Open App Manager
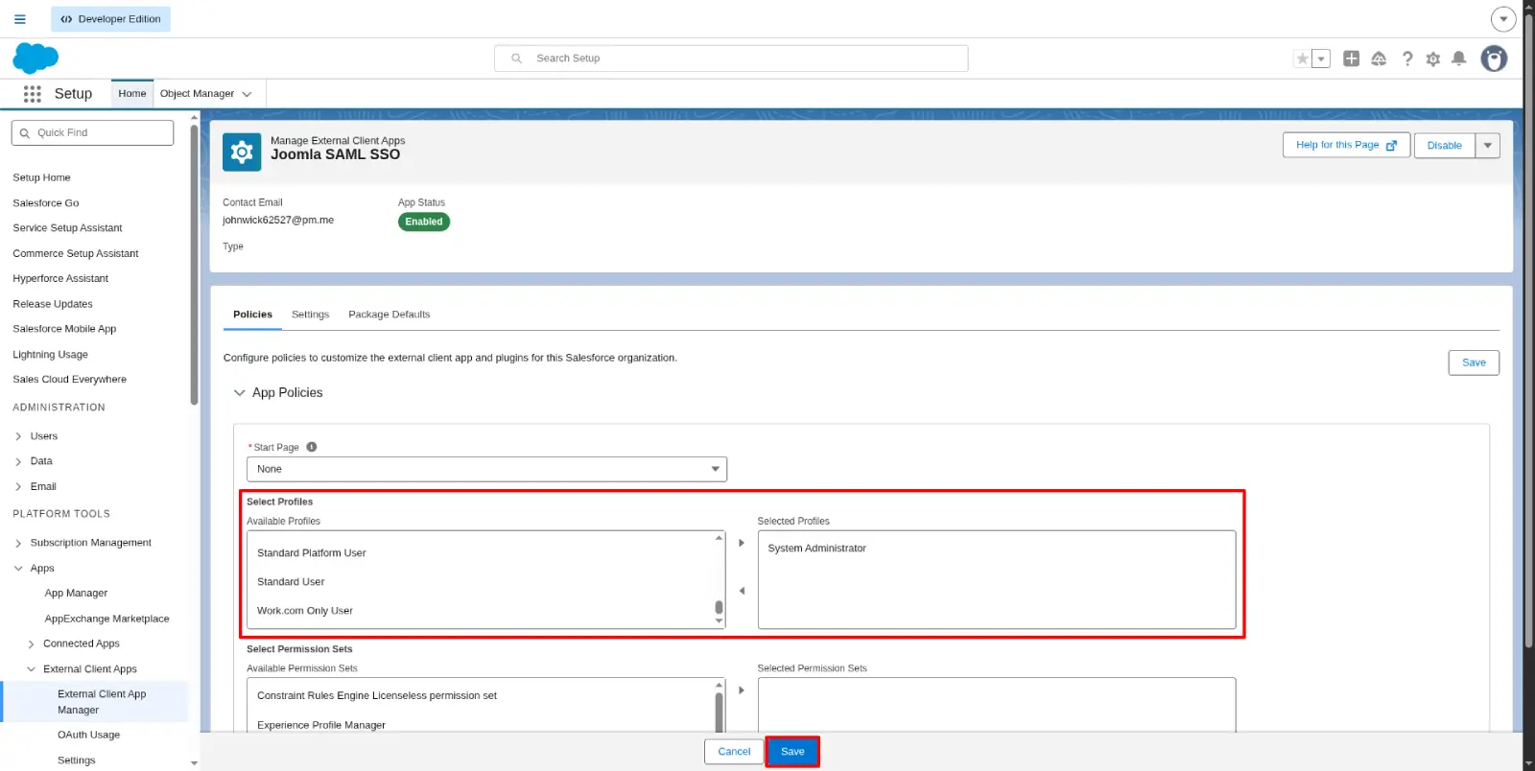The height and width of the screenshot is (771, 1535). (x=76, y=594)
